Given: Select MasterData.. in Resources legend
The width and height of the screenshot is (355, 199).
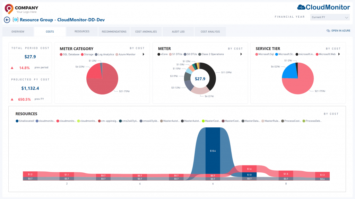Looking at the screenshot, I should (251, 121).
